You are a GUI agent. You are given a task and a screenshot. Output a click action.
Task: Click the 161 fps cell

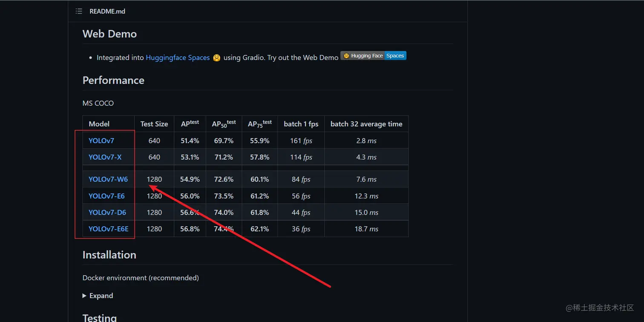(301, 141)
